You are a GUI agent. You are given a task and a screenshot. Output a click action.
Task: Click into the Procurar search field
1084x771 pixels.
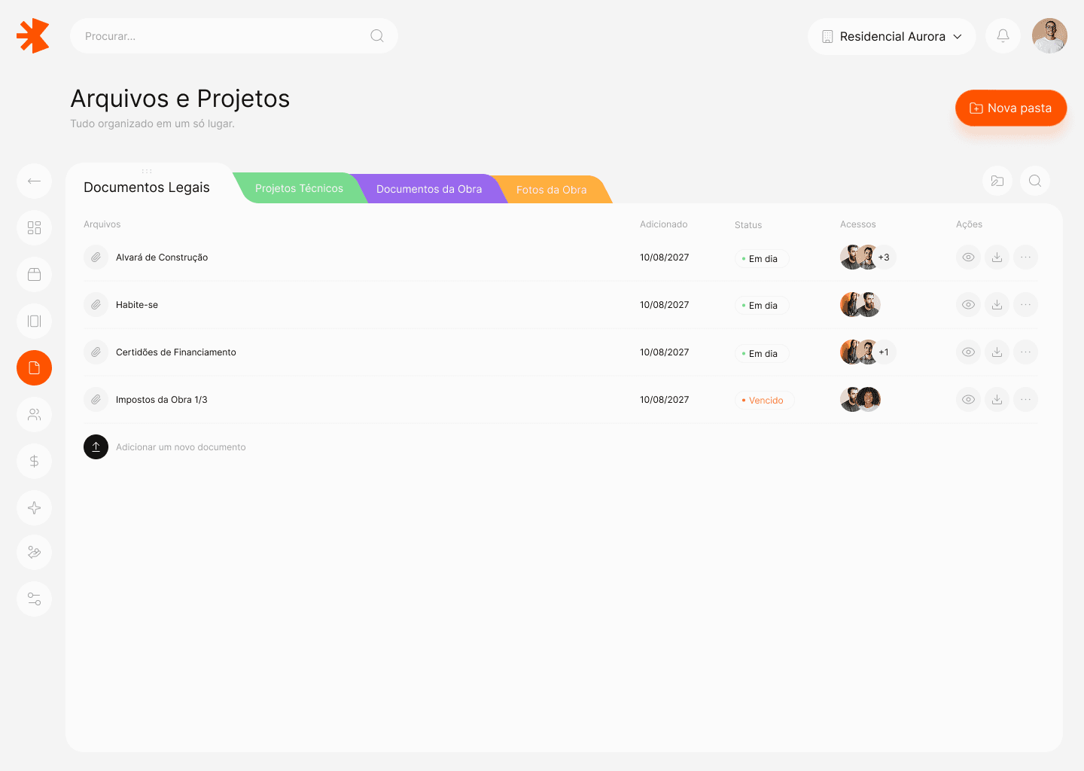pyautogui.click(x=234, y=35)
